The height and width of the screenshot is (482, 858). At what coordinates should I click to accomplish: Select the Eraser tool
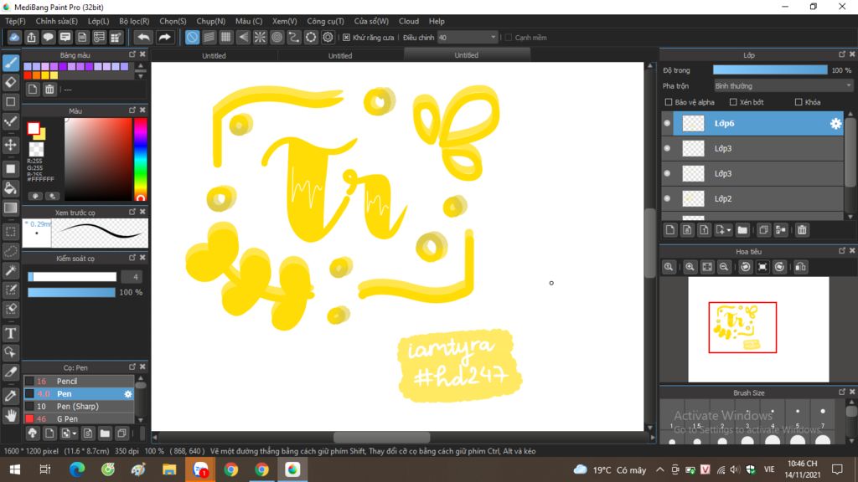tap(10, 83)
